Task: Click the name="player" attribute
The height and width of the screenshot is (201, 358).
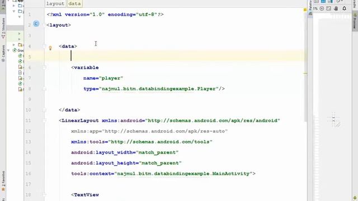Action: [103, 78]
